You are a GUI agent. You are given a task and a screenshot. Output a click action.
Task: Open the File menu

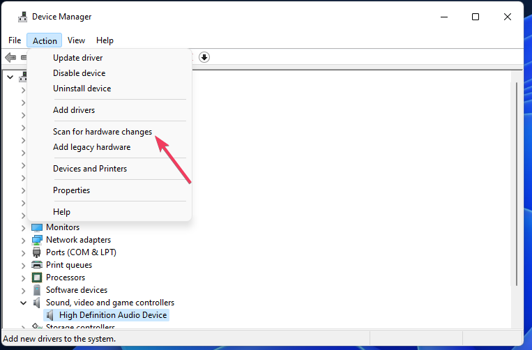(15, 40)
